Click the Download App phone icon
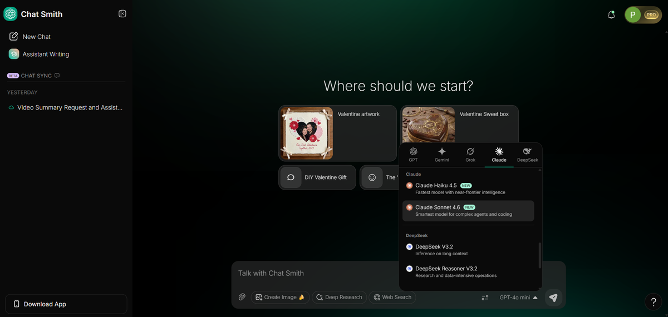668x317 pixels. click(x=17, y=304)
